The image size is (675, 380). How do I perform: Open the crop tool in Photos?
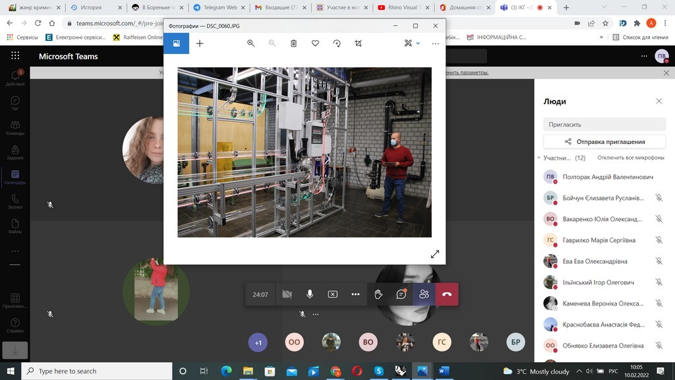(x=358, y=44)
